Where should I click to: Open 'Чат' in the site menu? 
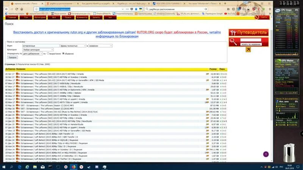point(110,17)
